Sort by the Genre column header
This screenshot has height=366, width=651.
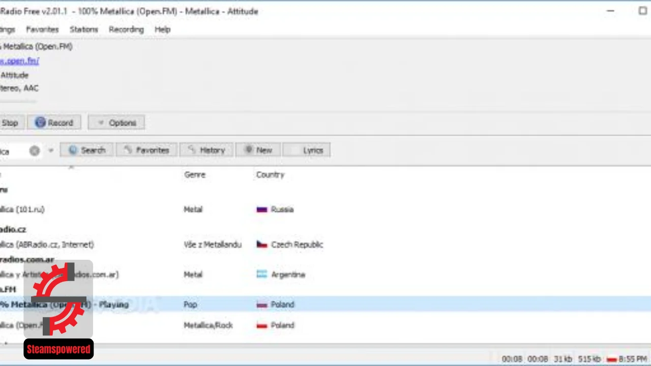195,174
